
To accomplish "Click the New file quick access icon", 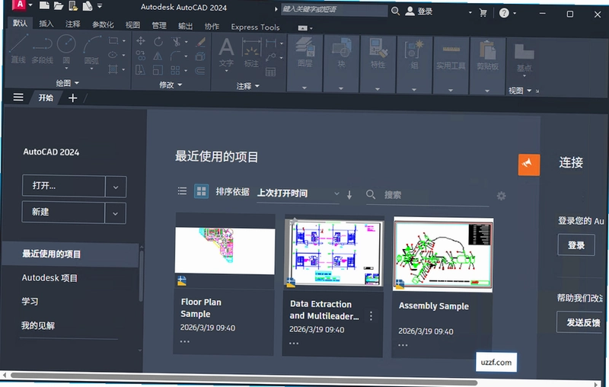I will (x=44, y=5).
